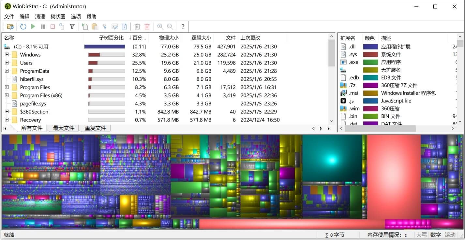
Task: Click the red permanent delete trash icon
Action: tap(147, 26)
